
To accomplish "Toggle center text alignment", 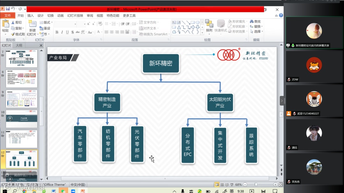I will click(x=112, y=32).
